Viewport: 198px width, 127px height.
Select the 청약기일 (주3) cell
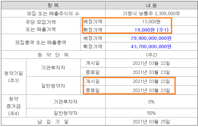[14, 77]
